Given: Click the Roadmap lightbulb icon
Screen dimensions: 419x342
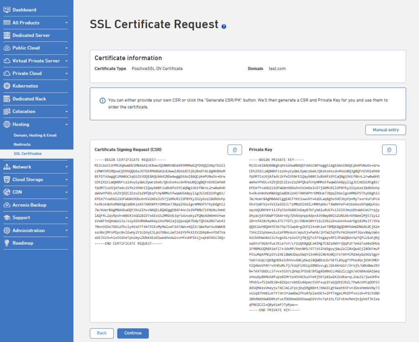Looking at the screenshot, I should coord(7,243).
